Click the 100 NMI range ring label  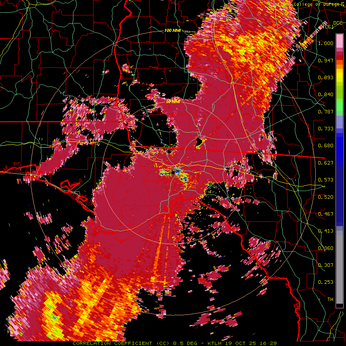tap(173, 30)
